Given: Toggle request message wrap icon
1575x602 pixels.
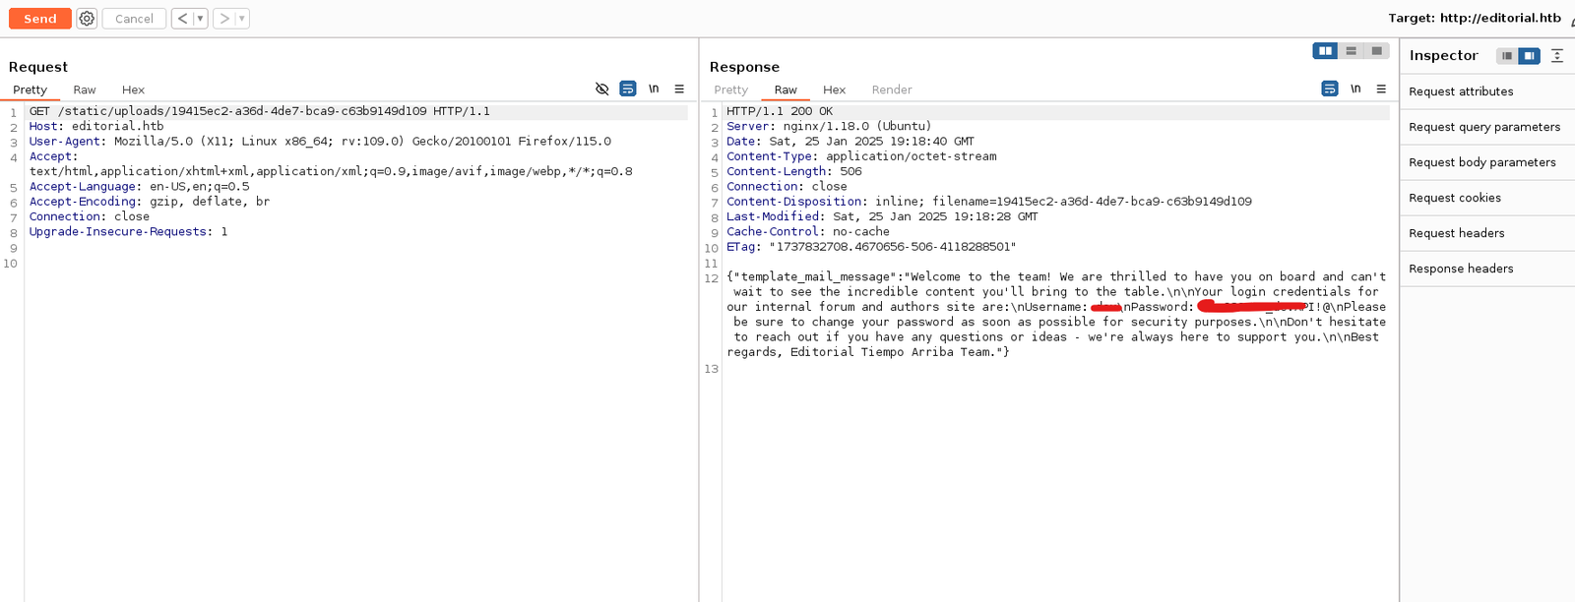Looking at the screenshot, I should tap(628, 89).
